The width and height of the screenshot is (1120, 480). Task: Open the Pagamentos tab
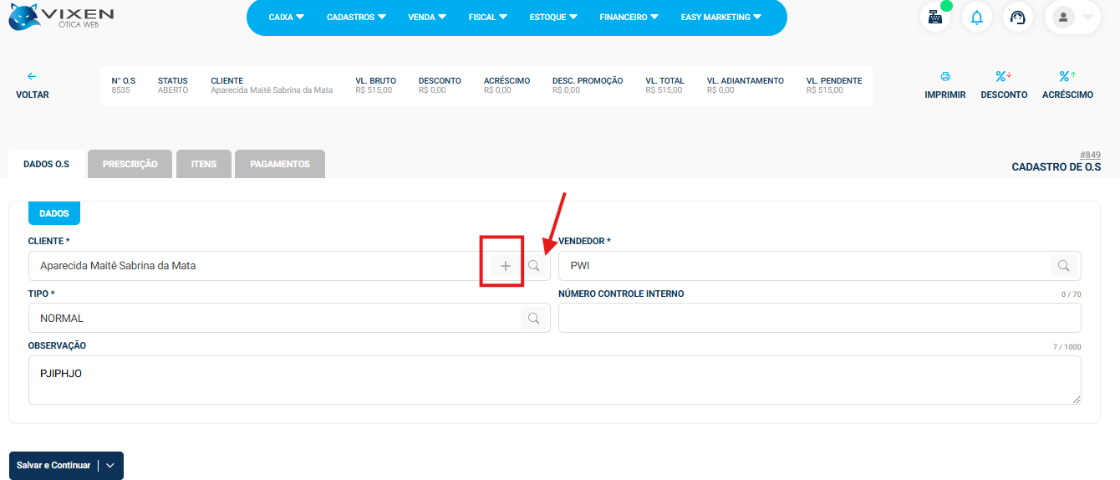tap(279, 165)
